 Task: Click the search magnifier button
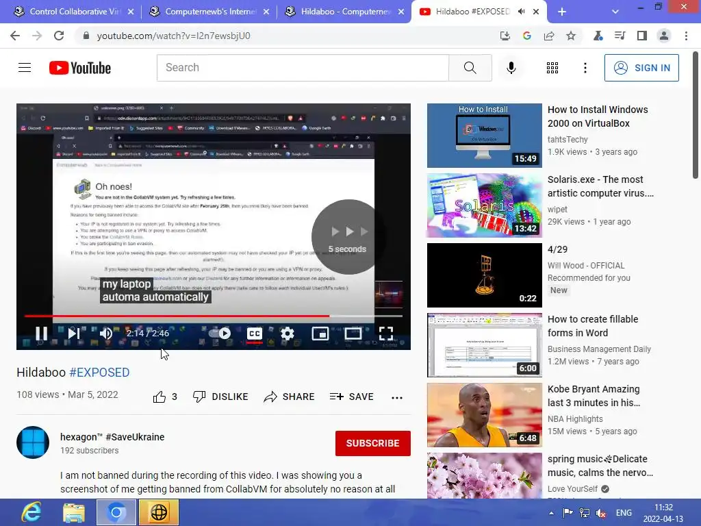click(x=470, y=68)
